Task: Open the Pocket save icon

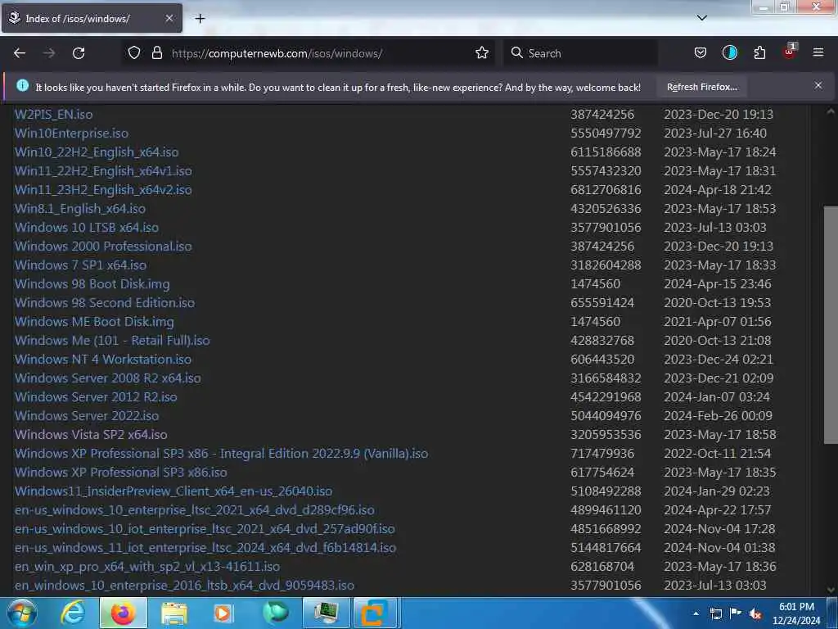Action: click(x=701, y=52)
